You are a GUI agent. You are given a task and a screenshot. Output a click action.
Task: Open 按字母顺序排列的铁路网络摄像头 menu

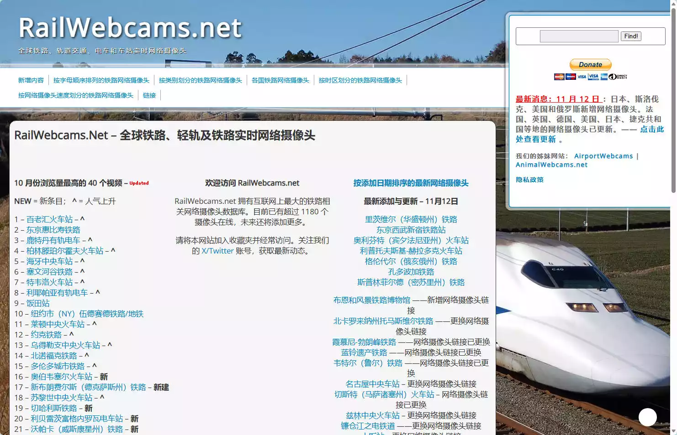point(101,80)
